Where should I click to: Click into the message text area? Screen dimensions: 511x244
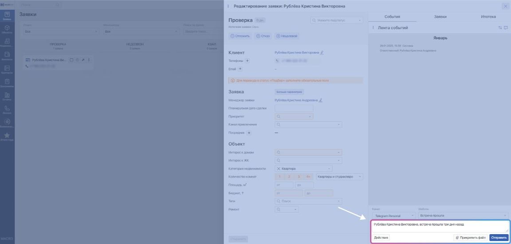pyautogui.click(x=439, y=226)
